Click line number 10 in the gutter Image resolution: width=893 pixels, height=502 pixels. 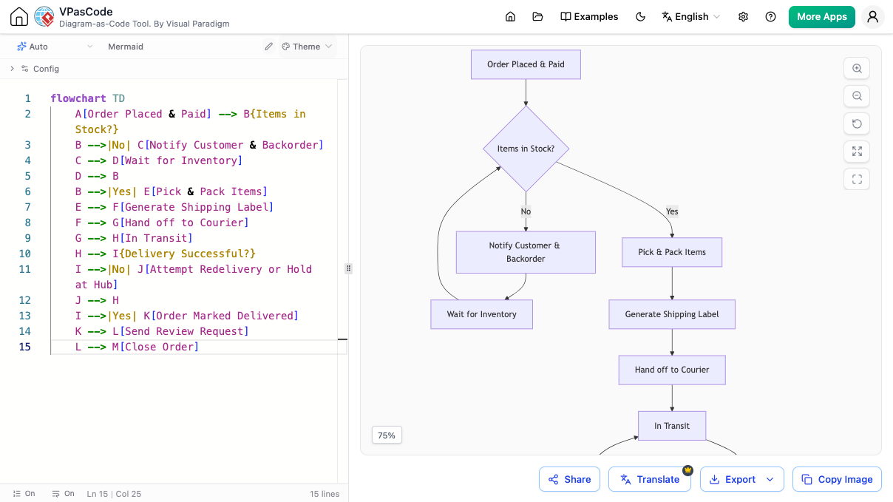(25, 254)
